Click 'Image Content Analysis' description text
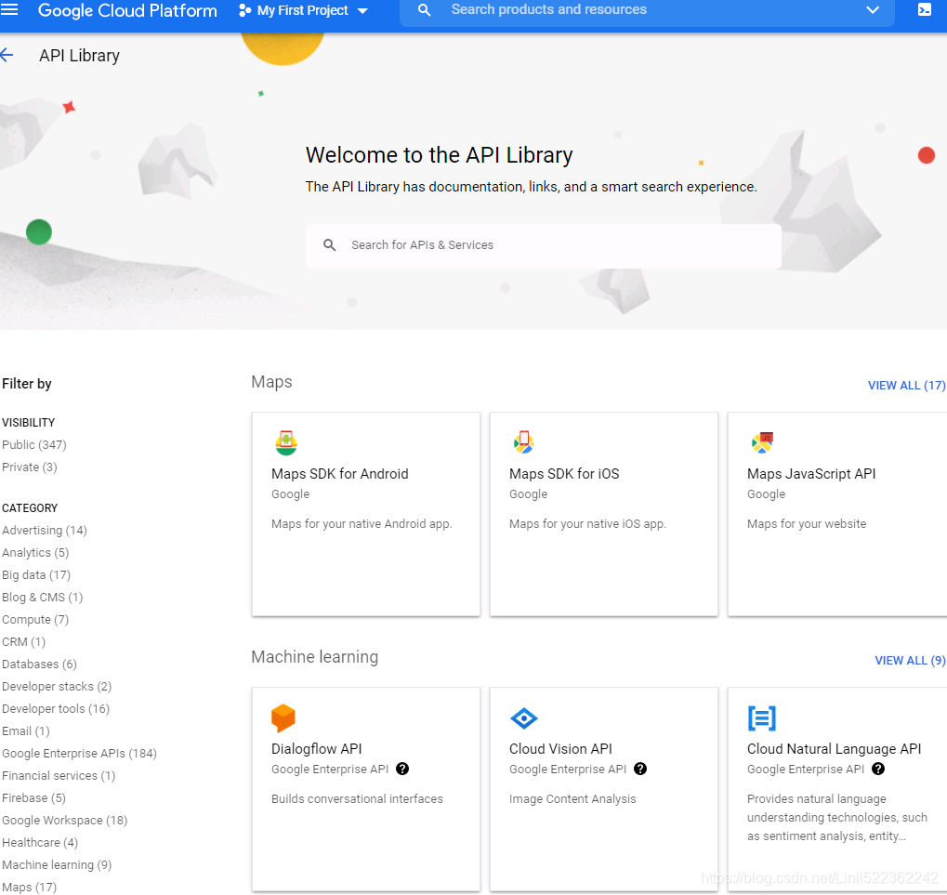The height and width of the screenshot is (895, 947). tap(572, 799)
